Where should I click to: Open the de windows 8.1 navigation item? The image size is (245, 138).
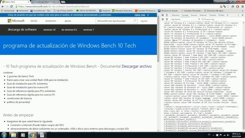click(69, 30)
